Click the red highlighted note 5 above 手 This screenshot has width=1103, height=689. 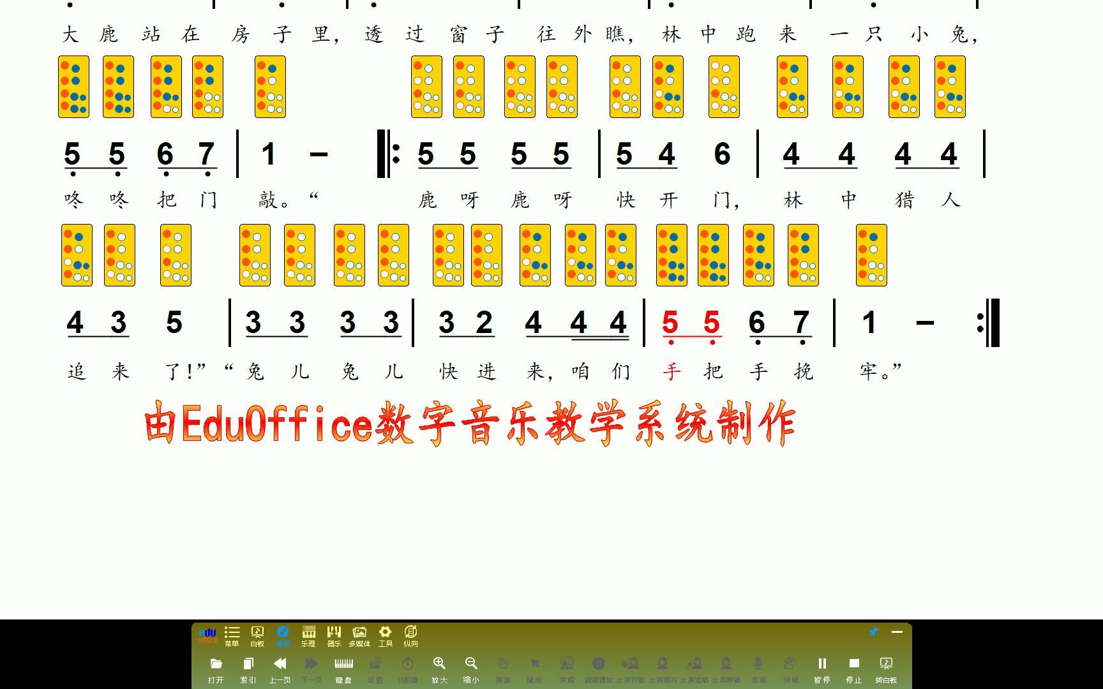coord(670,323)
